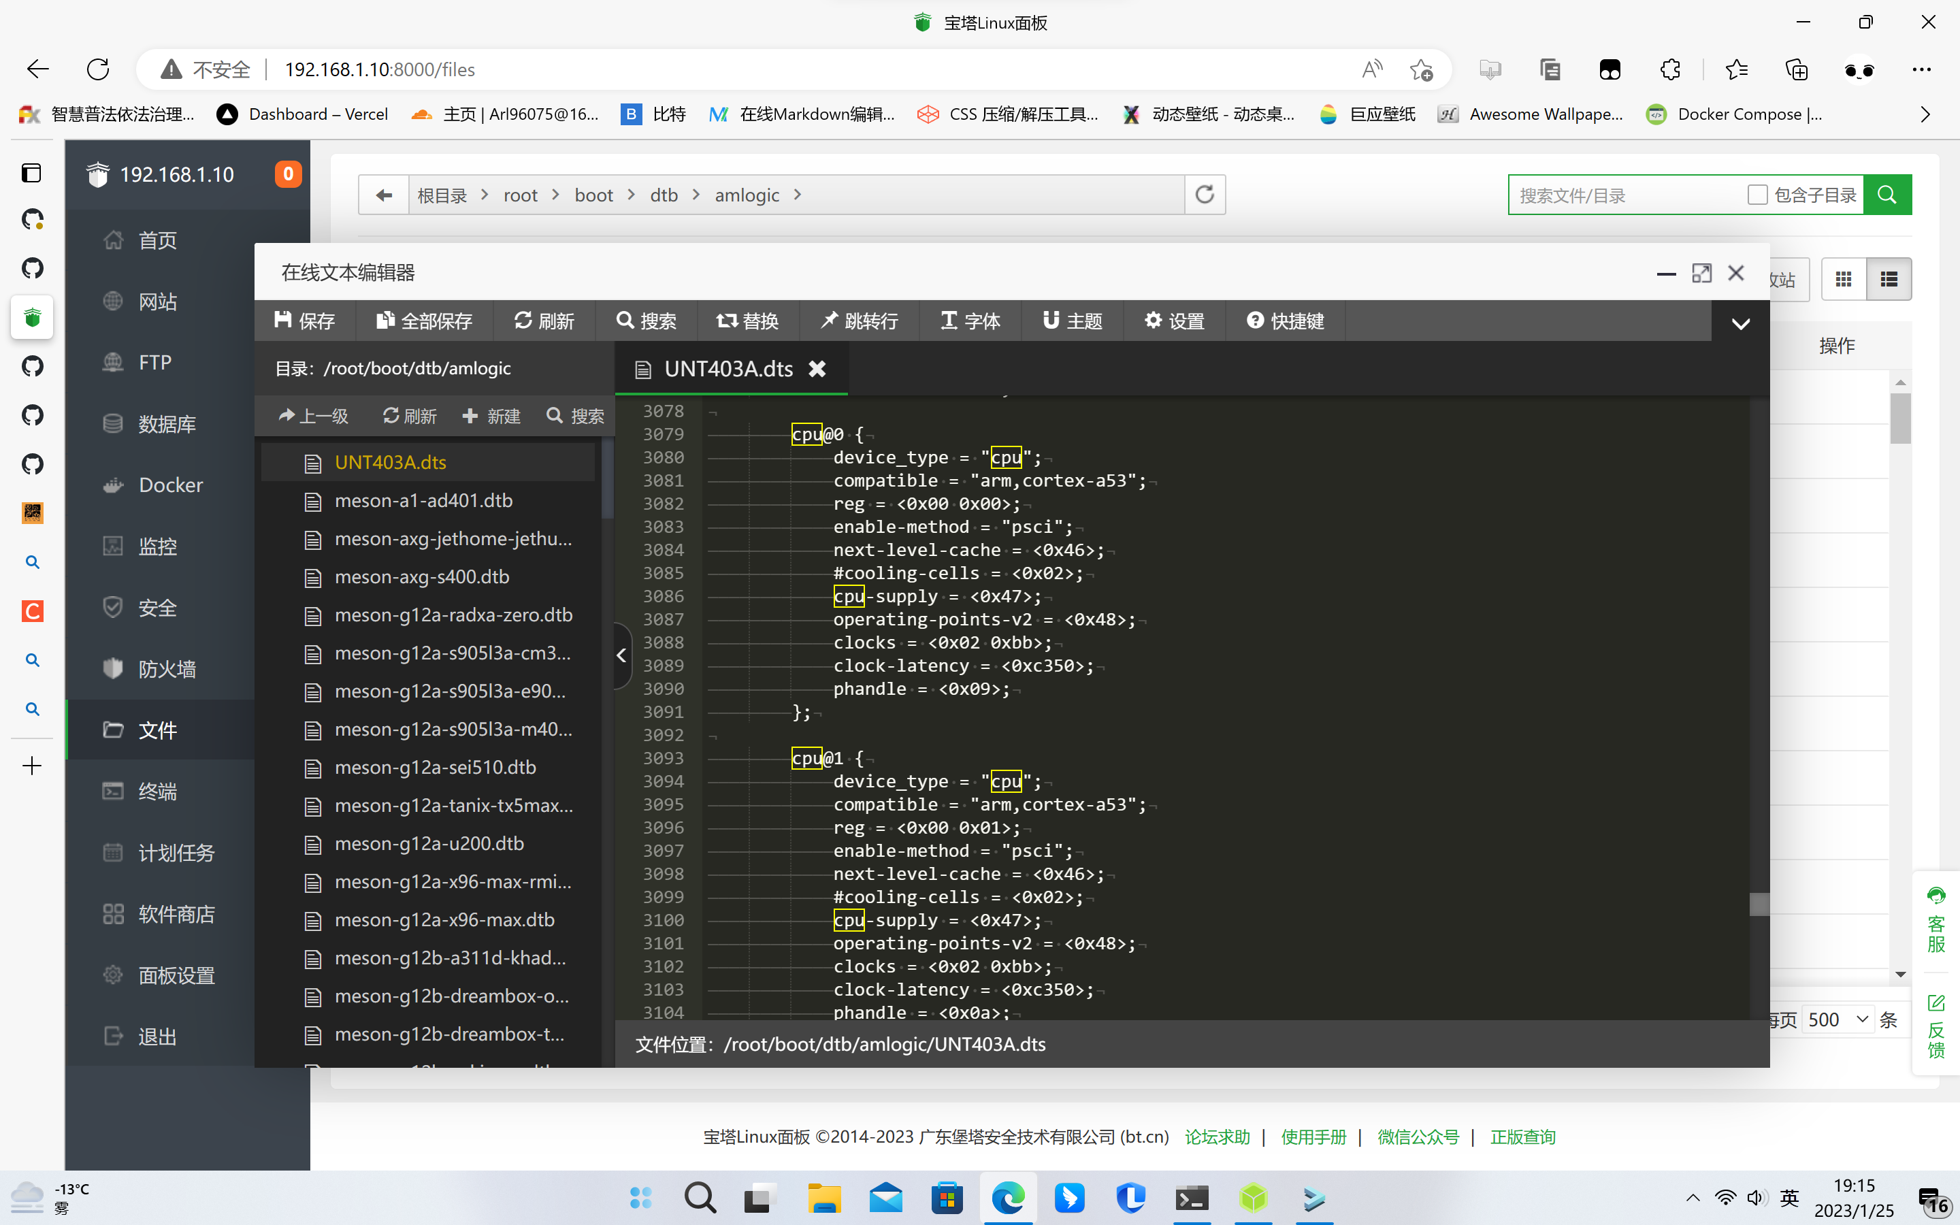Open meson-a1-ad401.dtb in the file list
This screenshot has height=1225, width=1960.
point(423,501)
